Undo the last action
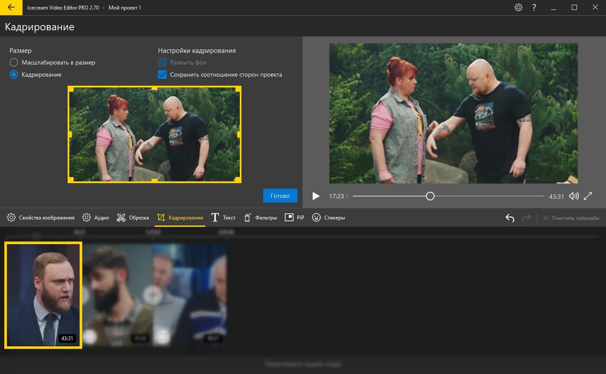The height and width of the screenshot is (374, 606). (x=510, y=218)
